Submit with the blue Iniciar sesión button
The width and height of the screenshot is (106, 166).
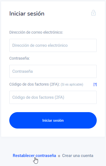pos(53,120)
